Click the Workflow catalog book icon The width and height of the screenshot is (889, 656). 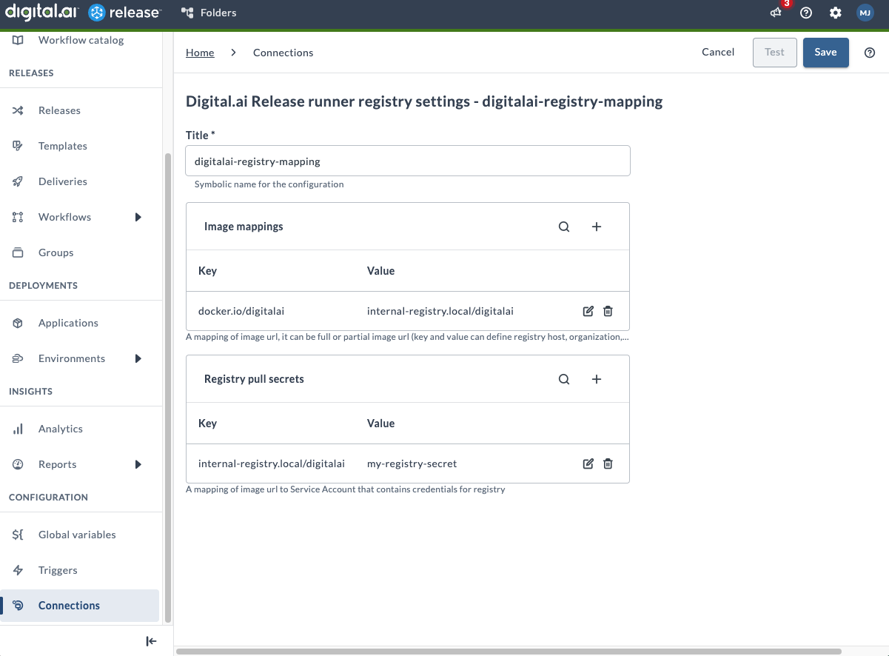[18, 40]
